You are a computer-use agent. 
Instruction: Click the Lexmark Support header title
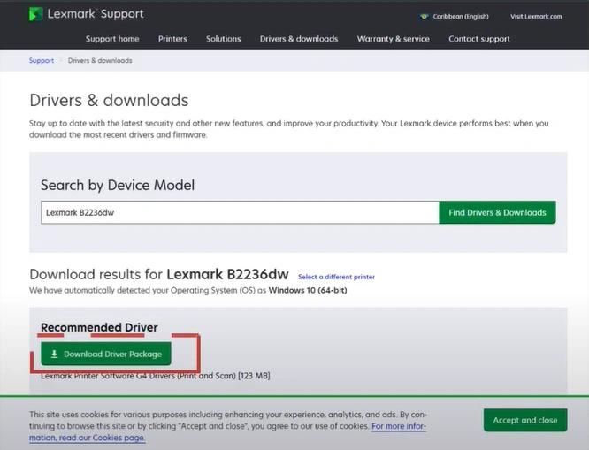[97, 15]
